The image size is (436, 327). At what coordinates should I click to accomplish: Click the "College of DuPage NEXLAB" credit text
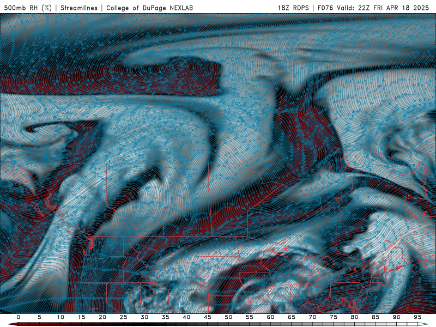click(149, 8)
